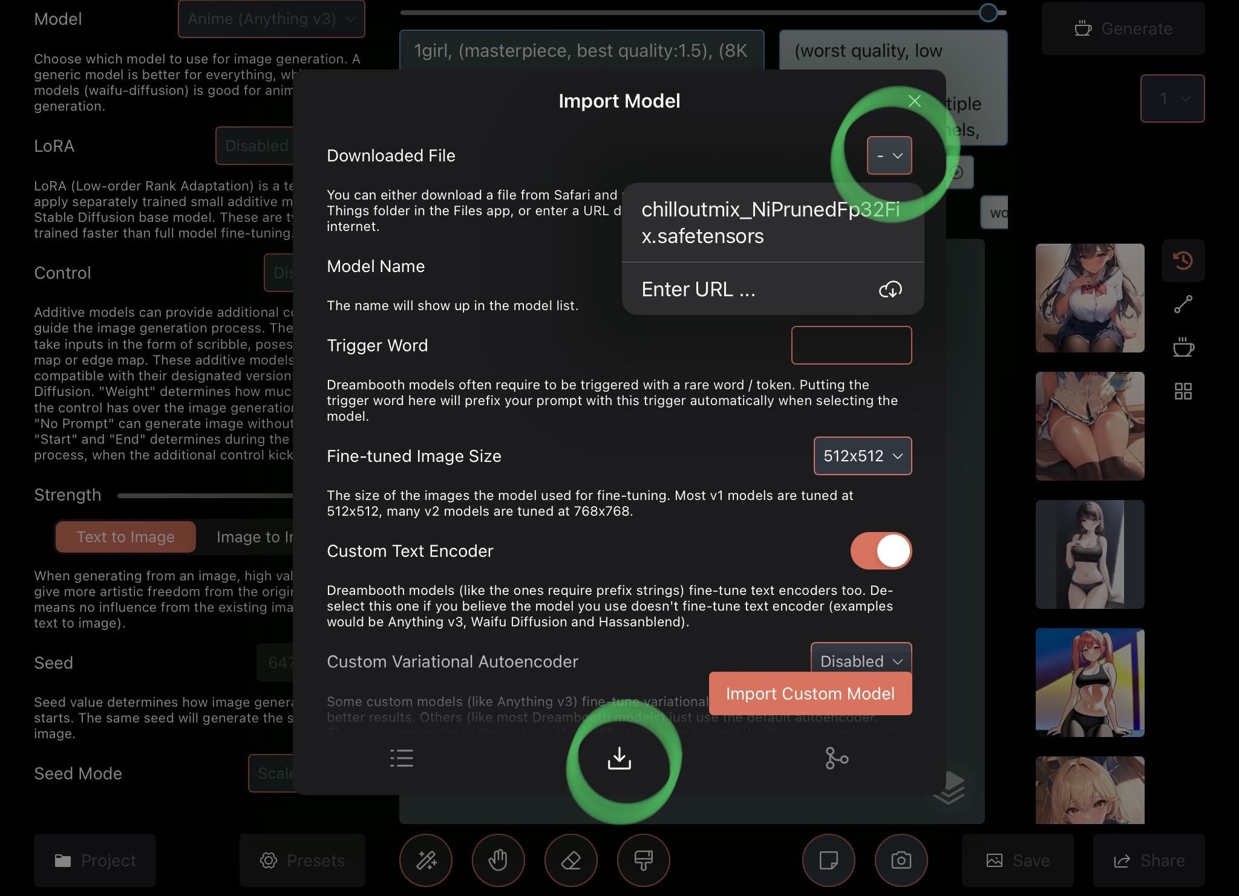The width and height of the screenshot is (1239, 896).
Task: Click the camera capture icon
Action: click(x=901, y=860)
